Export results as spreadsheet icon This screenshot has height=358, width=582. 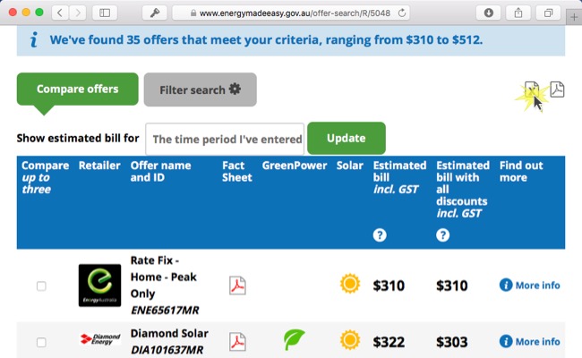(x=532, y=89)
